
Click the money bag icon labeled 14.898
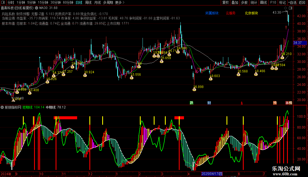(17, 92)
